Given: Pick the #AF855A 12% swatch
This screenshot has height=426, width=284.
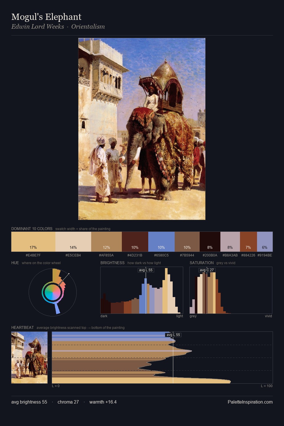Looking at the screenshot, I should (x=106, y=242).
